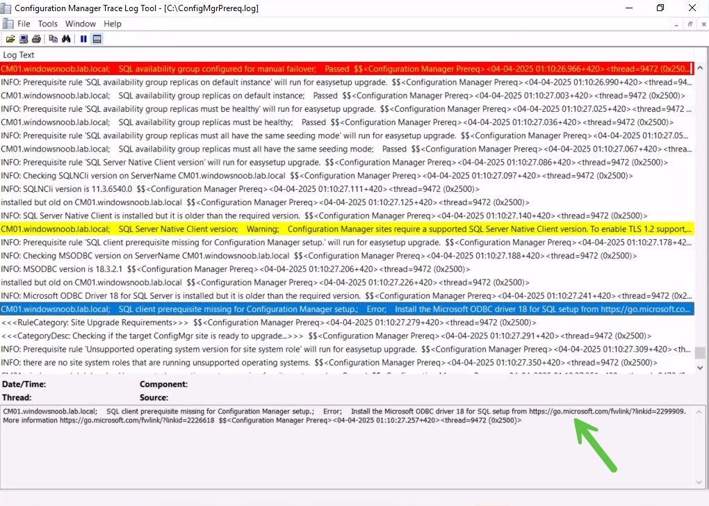Select row 'SQL availability group replicas must be healthy; Passed'
This screenshot has height=506, width=709.
(347, 122)
